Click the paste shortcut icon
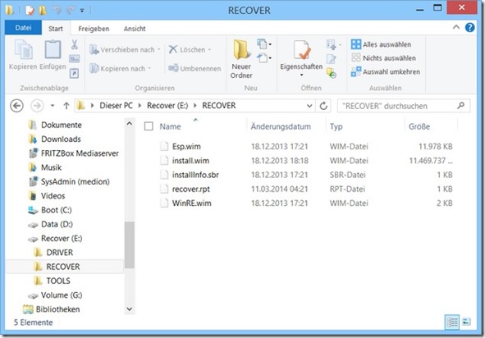This screenshot has height=338, width=485. pyautogui.click(x=74, y=73)
